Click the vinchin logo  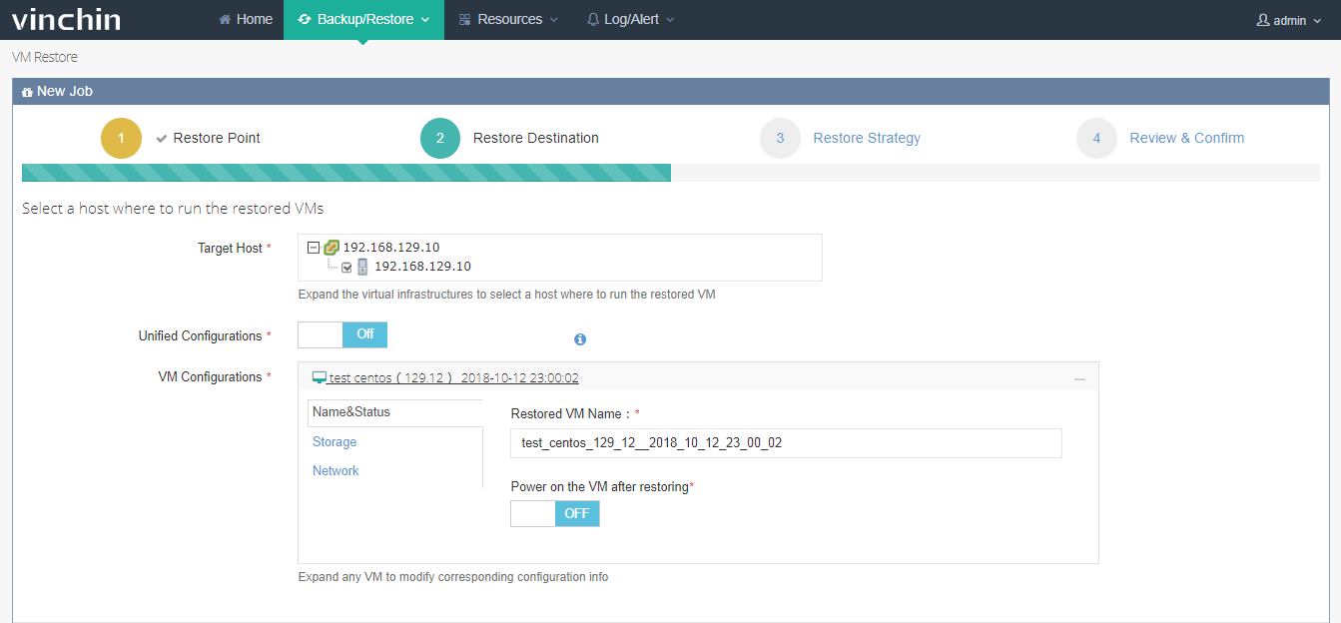pos(64,18)
